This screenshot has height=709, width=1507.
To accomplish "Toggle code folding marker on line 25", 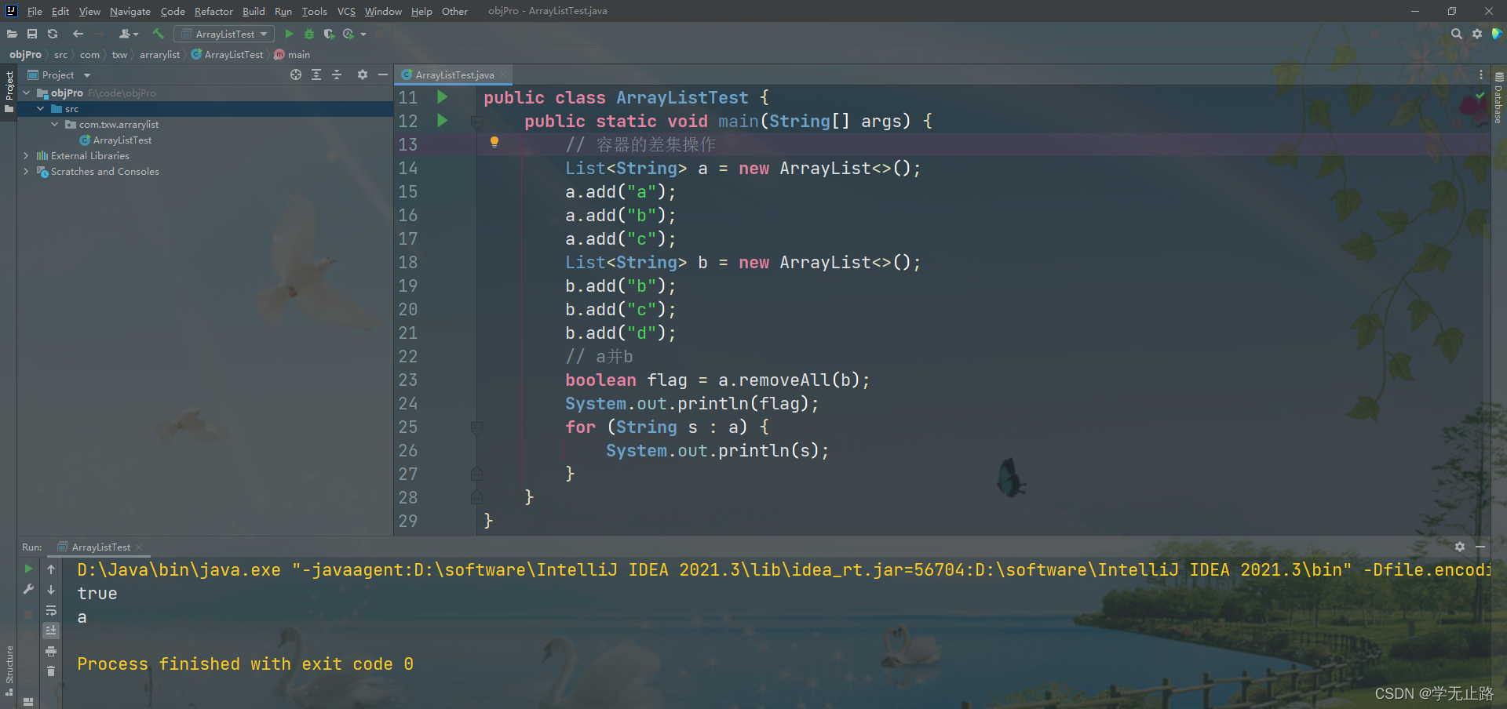I will click(476, 427).
